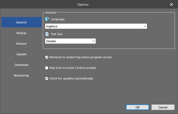
Task: Click the globe icon beside Language
Action: click(47, 19)
